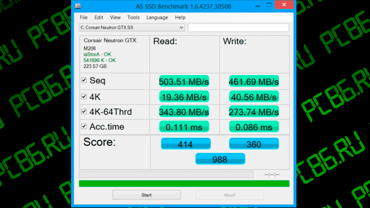Click Seq read result 503.51 MB/s
The height and width of the screenshot is (208, 370).
click(x=184, y=81)
